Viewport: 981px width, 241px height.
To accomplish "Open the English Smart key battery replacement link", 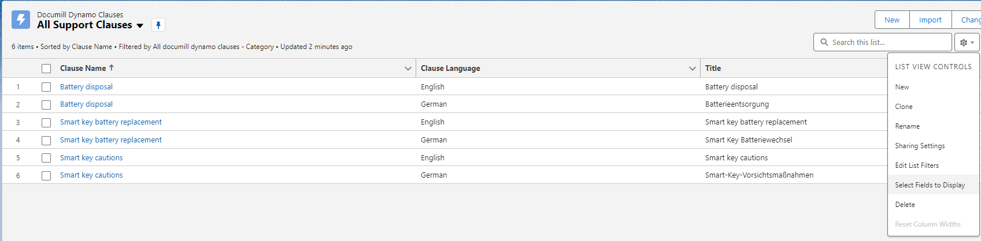I will click(111, 122).
